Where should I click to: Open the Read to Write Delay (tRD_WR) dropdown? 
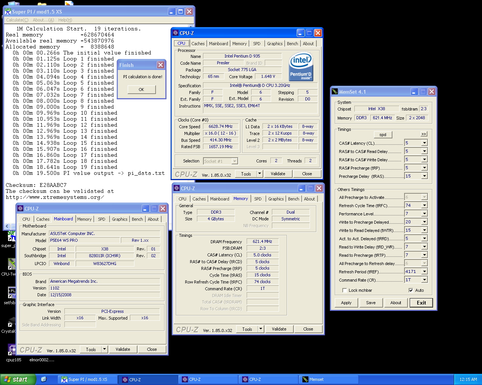424,247
